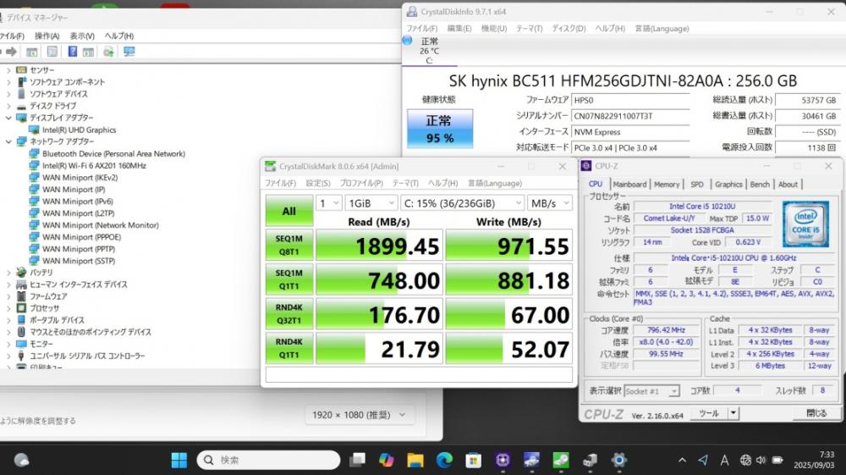846x475 pixels.
Task: Open the 1GiB test size dropdown
Action: click(371, 203)
